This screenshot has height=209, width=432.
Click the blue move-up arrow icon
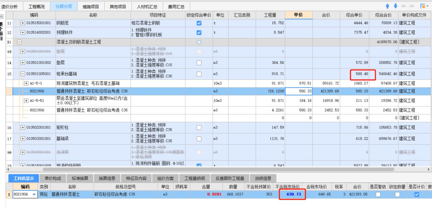[x=387, y=6]
